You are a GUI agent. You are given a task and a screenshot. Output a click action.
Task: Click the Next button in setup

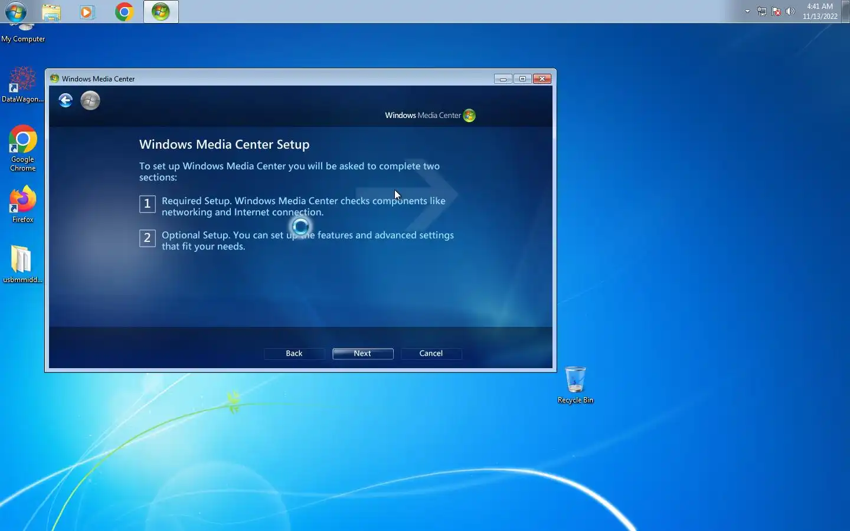pos(362,353)
